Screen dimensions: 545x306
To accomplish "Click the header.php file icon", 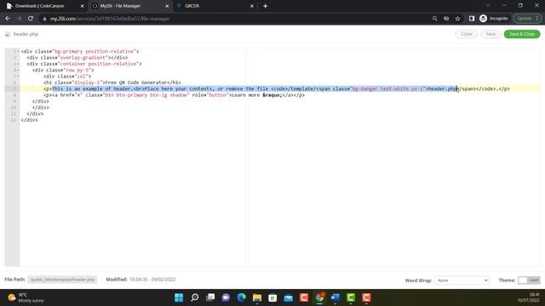I will click(8, 34).
